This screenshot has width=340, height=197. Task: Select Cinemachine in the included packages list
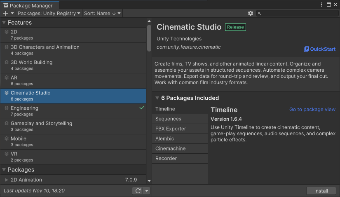(170, 148)
